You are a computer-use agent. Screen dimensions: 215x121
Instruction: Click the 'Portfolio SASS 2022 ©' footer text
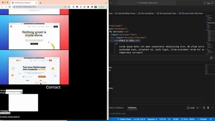(10, 117)
